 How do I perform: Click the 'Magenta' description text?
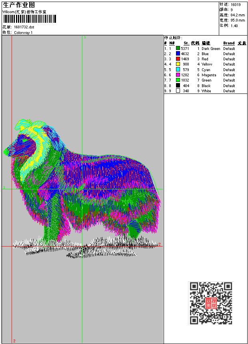pyautogui.click(x=209, y=75)
